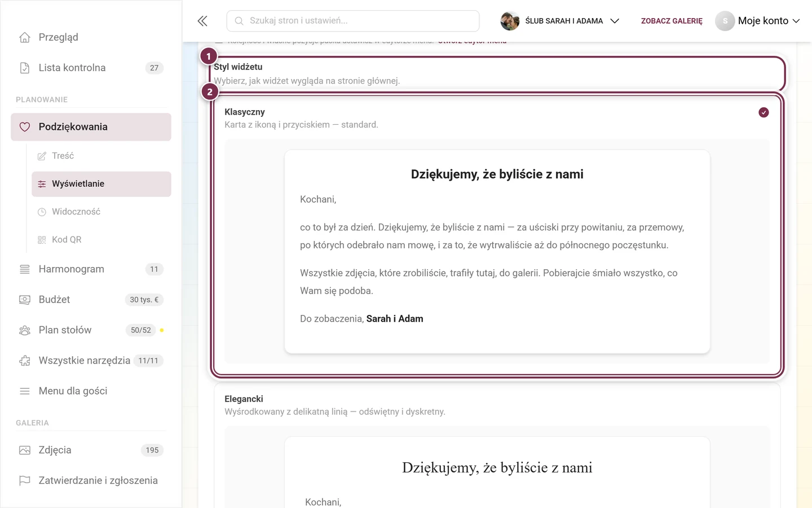Open the Lista kontrolna document icon
Viewport: 812px width, 508px height.
click(25, 68)
